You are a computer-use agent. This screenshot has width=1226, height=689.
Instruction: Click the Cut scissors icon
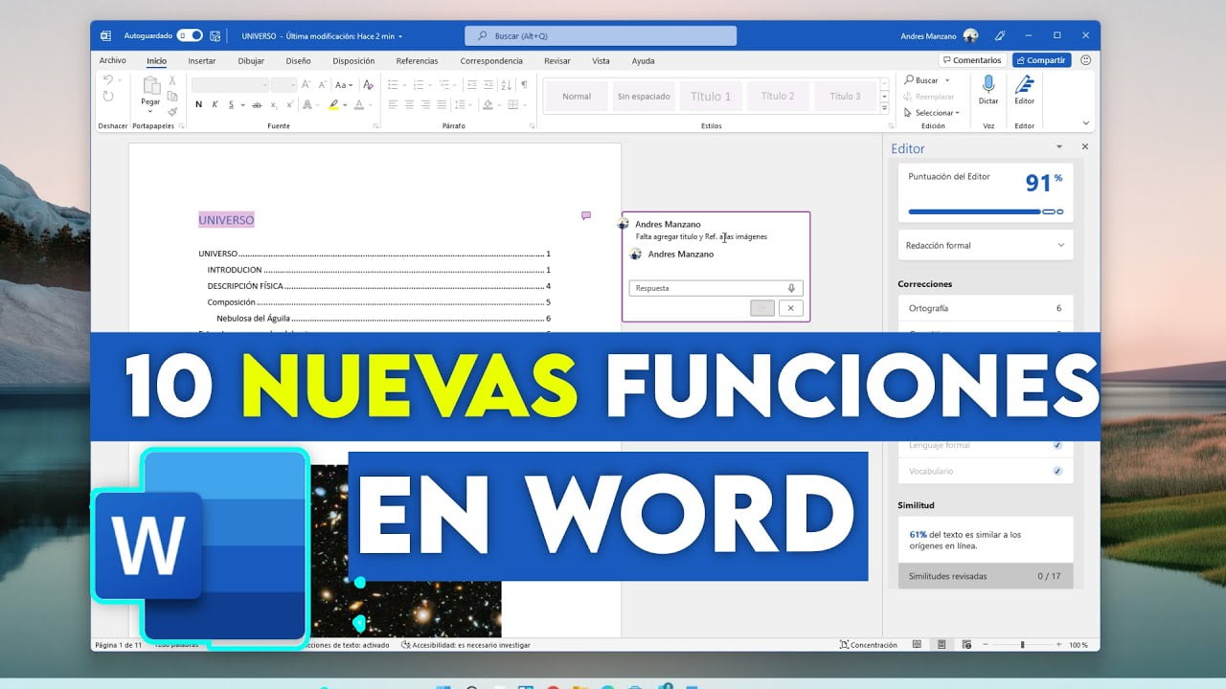[x=172, y=81]
